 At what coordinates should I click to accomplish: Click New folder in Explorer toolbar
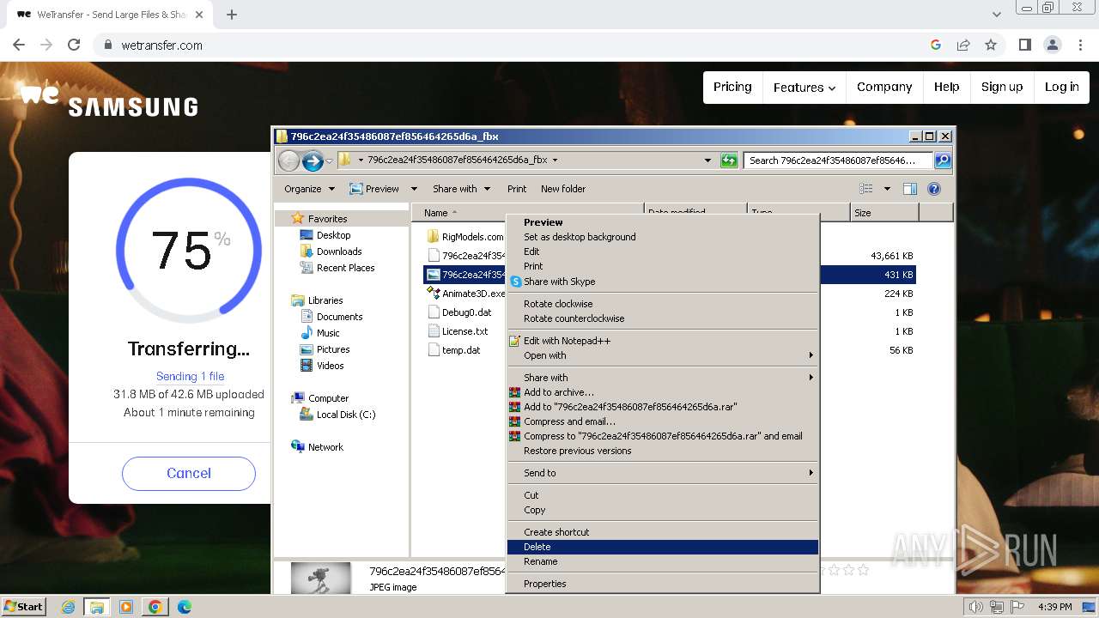tap(563, 189)
